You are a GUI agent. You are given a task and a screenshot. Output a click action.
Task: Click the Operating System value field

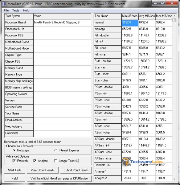[62, 95]
